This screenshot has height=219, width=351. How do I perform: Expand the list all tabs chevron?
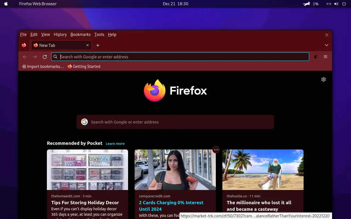tap(327, 45)
